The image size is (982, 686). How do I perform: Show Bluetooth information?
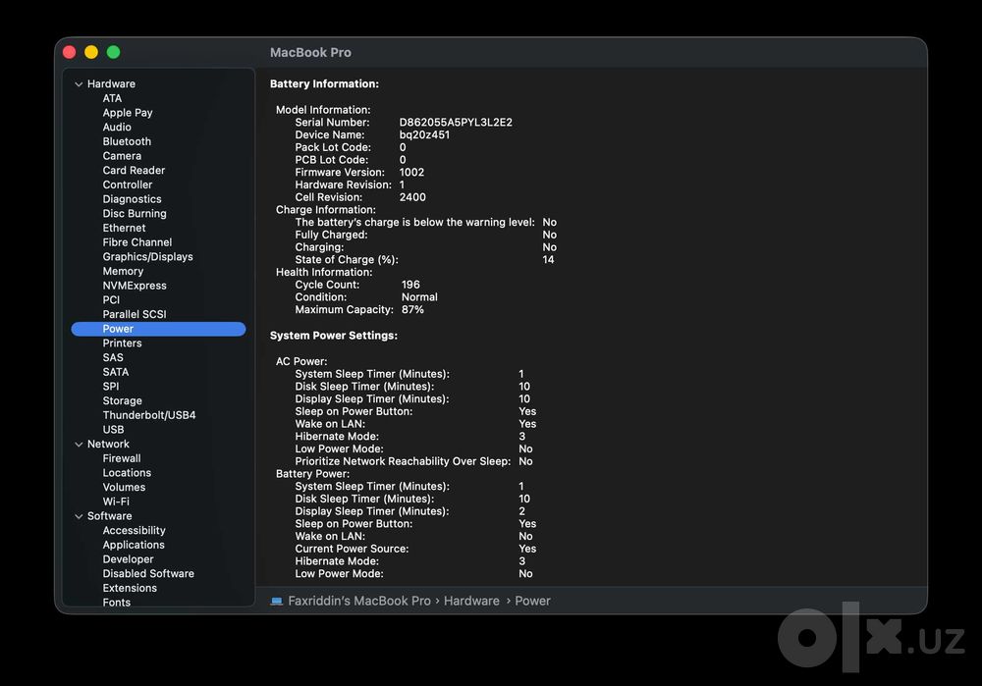coord(127,141)
